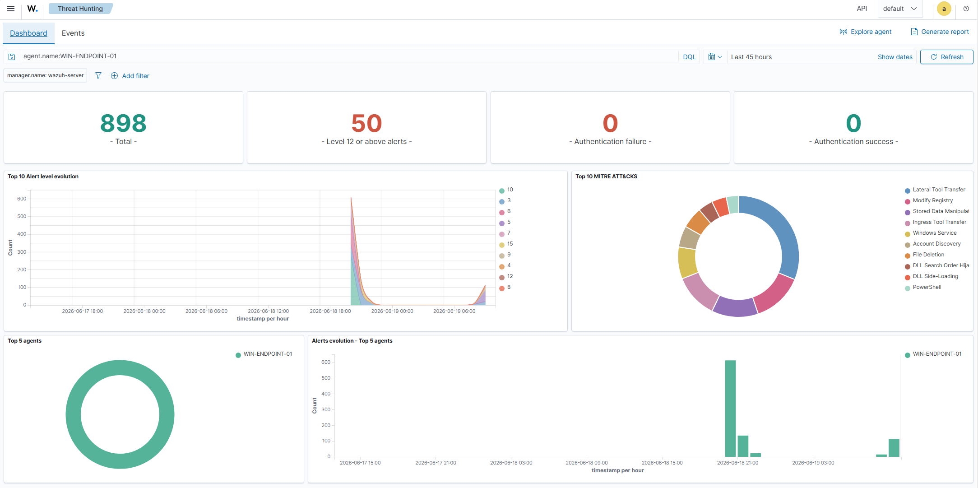The width and height of the screenshot is (978, 488).
Task: Click the saved query disk icon
Action: (12, 57)
